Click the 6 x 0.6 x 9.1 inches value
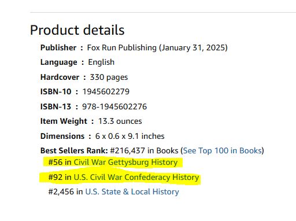 click(130, 137)
